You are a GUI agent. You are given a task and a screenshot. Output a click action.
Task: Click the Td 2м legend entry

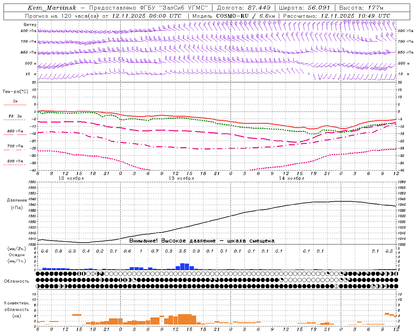click(15, 116)
